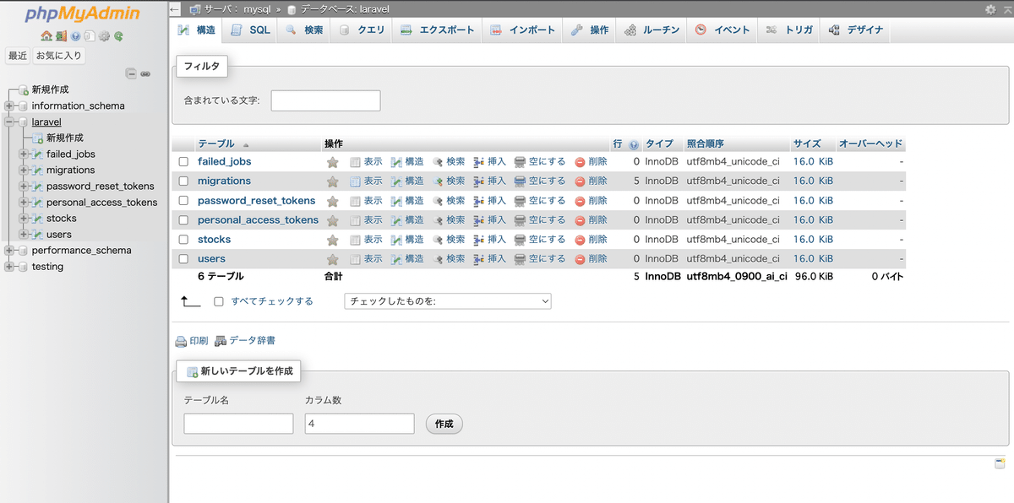Click the console icon at bottom right
Screen dimensions: 1014x503
tap(1000, 463)
